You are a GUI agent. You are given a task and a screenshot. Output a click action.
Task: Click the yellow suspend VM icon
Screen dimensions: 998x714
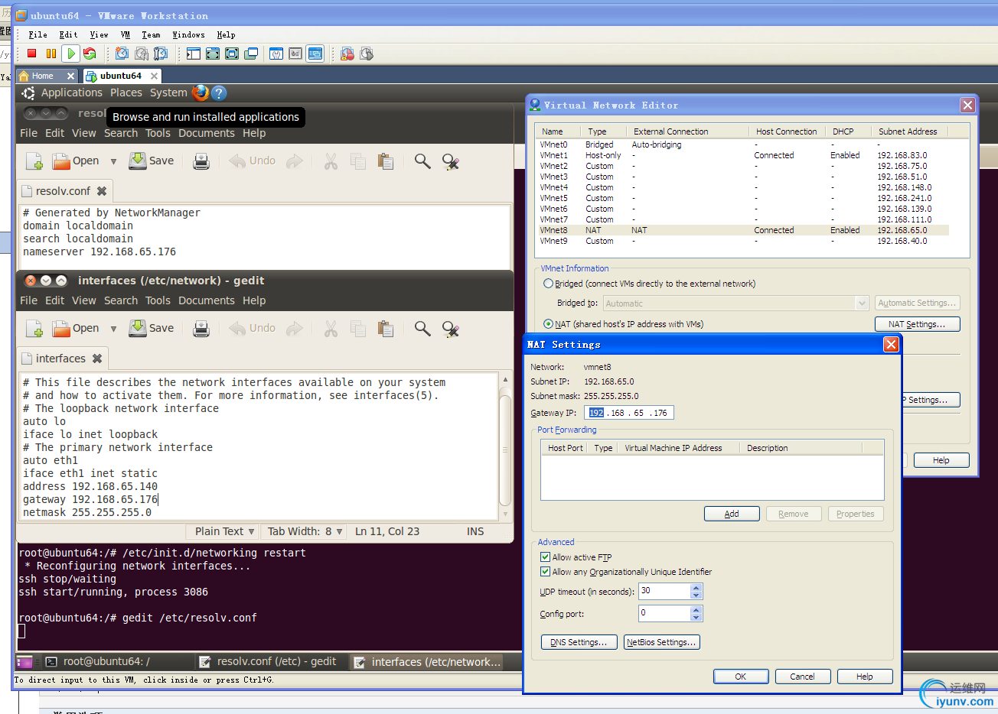(x=51, y=54)
